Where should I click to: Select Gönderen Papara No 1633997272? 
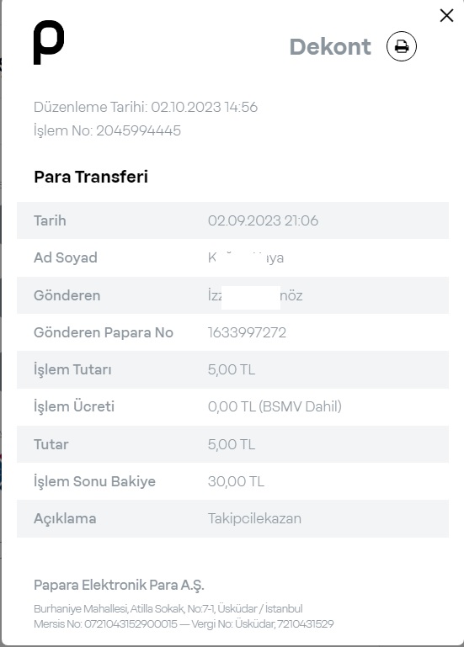click(x=247, y=332)
